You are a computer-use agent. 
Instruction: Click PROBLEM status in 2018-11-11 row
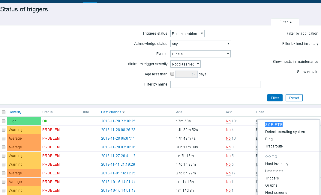51,164
